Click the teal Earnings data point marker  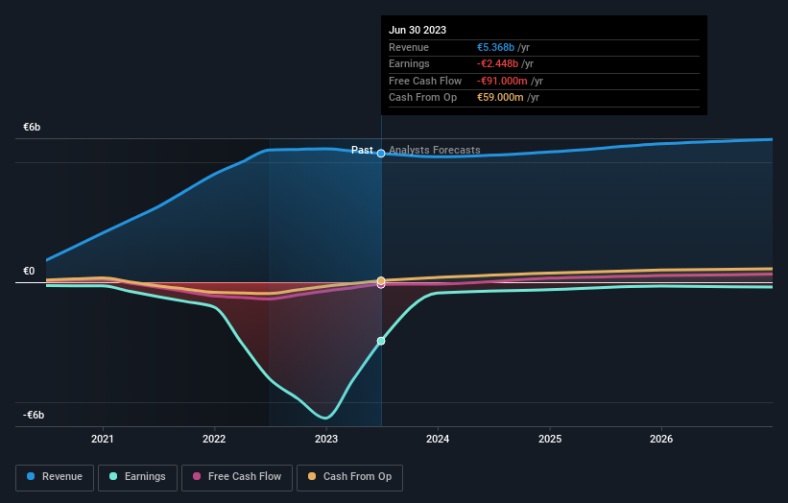pos(381,341)
